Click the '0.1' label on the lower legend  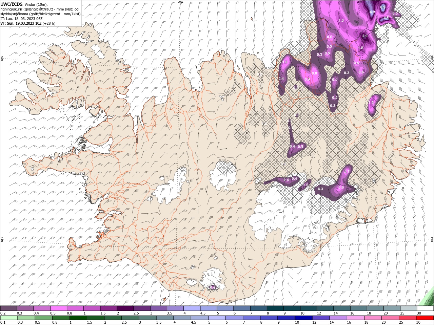pos(3,323)
